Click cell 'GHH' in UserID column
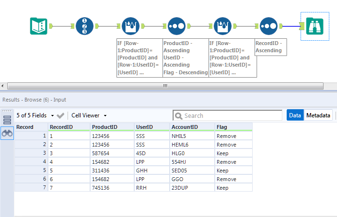 click(x=152, y=171)
